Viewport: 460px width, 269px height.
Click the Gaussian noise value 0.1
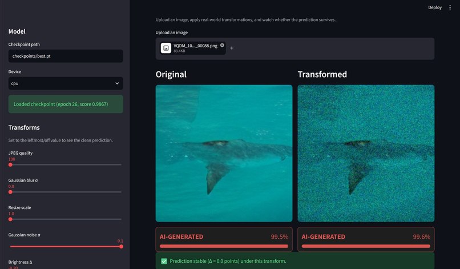click(x=120, y=241)
